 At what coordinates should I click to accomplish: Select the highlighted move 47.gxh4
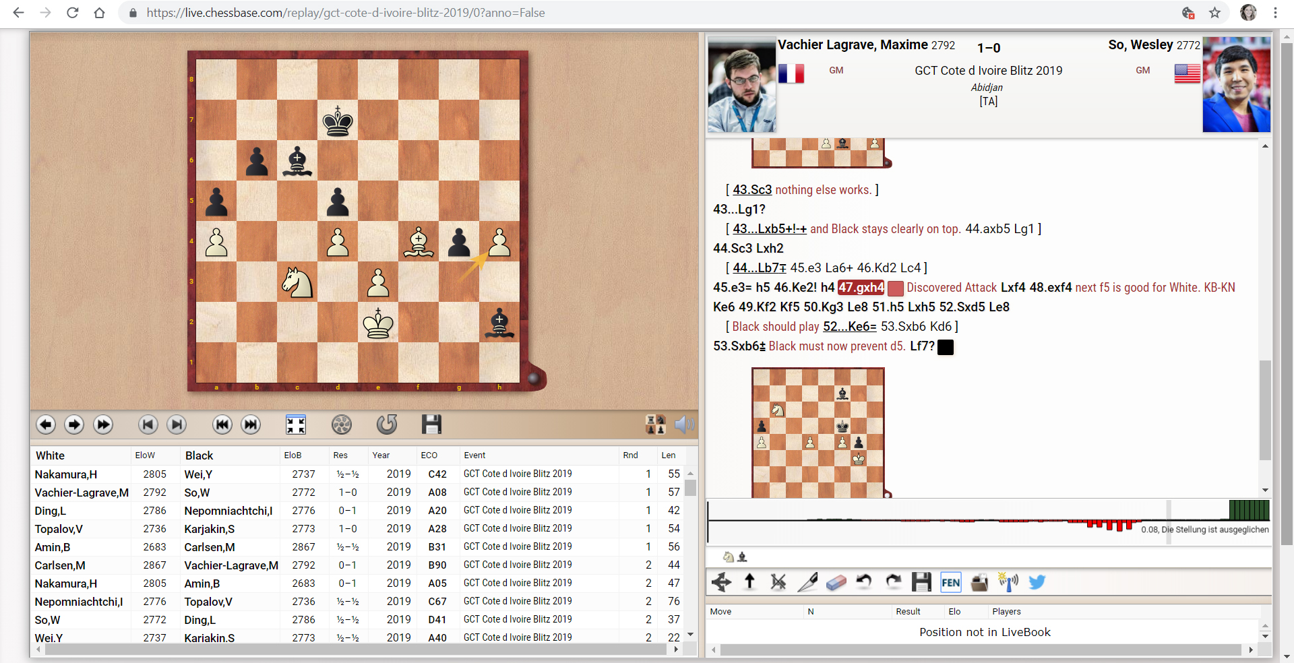tap(861, 288)
